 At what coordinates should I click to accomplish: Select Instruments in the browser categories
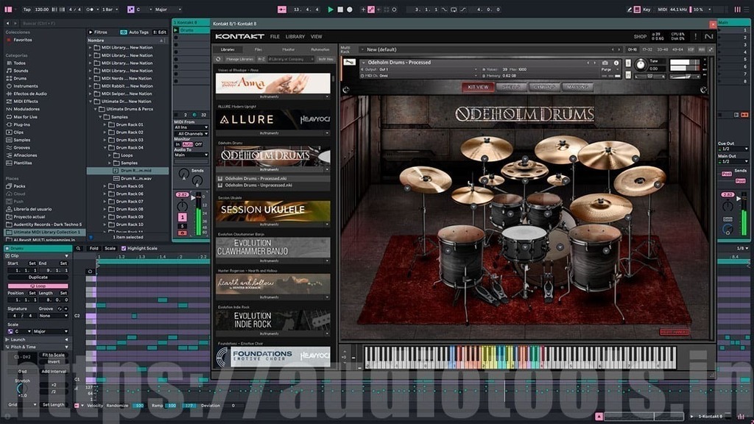(x=26, y=86)
